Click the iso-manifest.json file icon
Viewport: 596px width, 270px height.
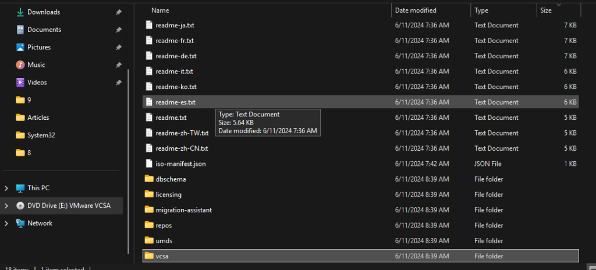click(x=149, y=164)
